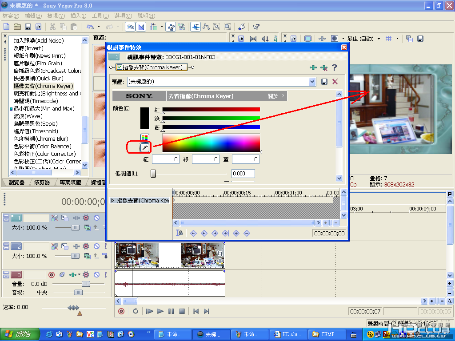Select Quick Blur in effects list

(x=38, y=78)
